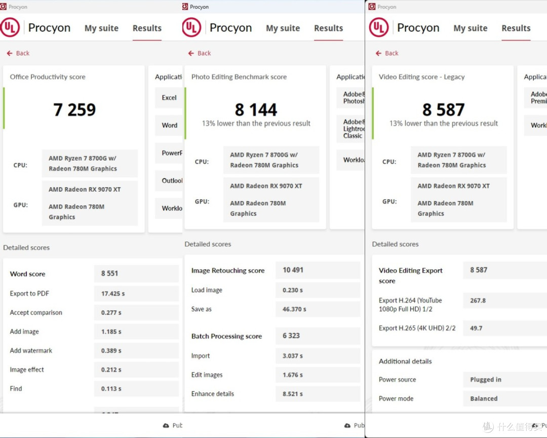Select PowerPoint application entry
The image size is (547, 438).
point(169,153)
